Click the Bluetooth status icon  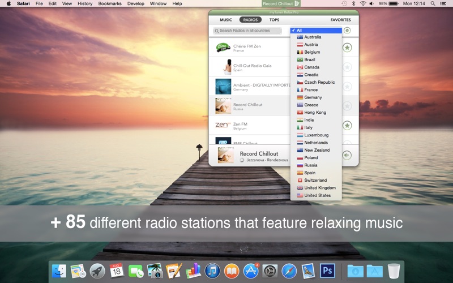(353, 3)
